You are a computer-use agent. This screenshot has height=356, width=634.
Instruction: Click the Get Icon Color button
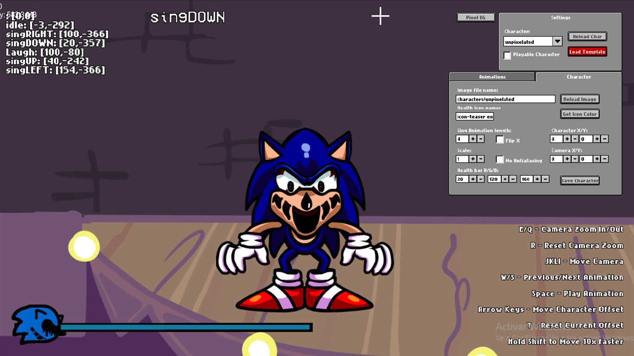pyautogui.click(x=580, y=114)
